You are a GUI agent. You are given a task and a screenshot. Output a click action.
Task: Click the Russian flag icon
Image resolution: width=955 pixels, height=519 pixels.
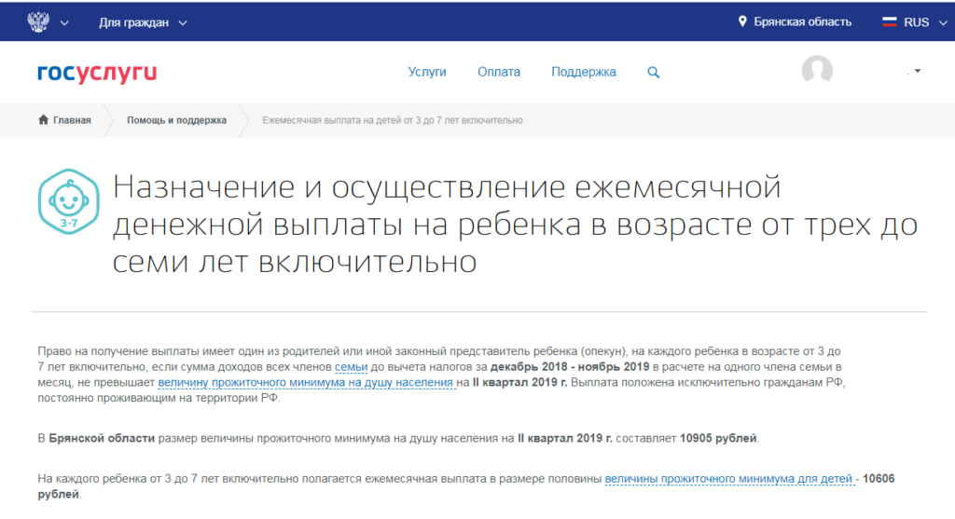click(889, 22)
